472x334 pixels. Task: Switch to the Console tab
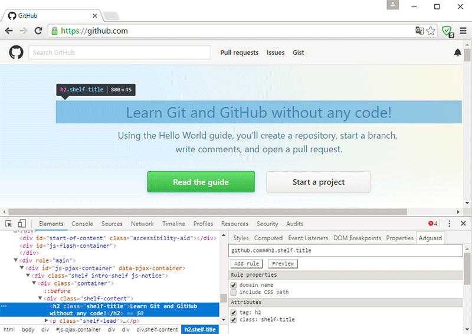point(82,224)
